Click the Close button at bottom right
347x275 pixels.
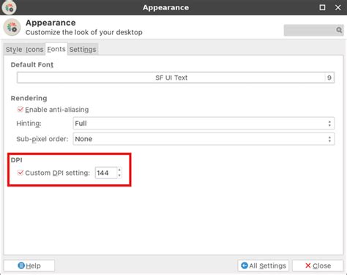pos(318,265)
